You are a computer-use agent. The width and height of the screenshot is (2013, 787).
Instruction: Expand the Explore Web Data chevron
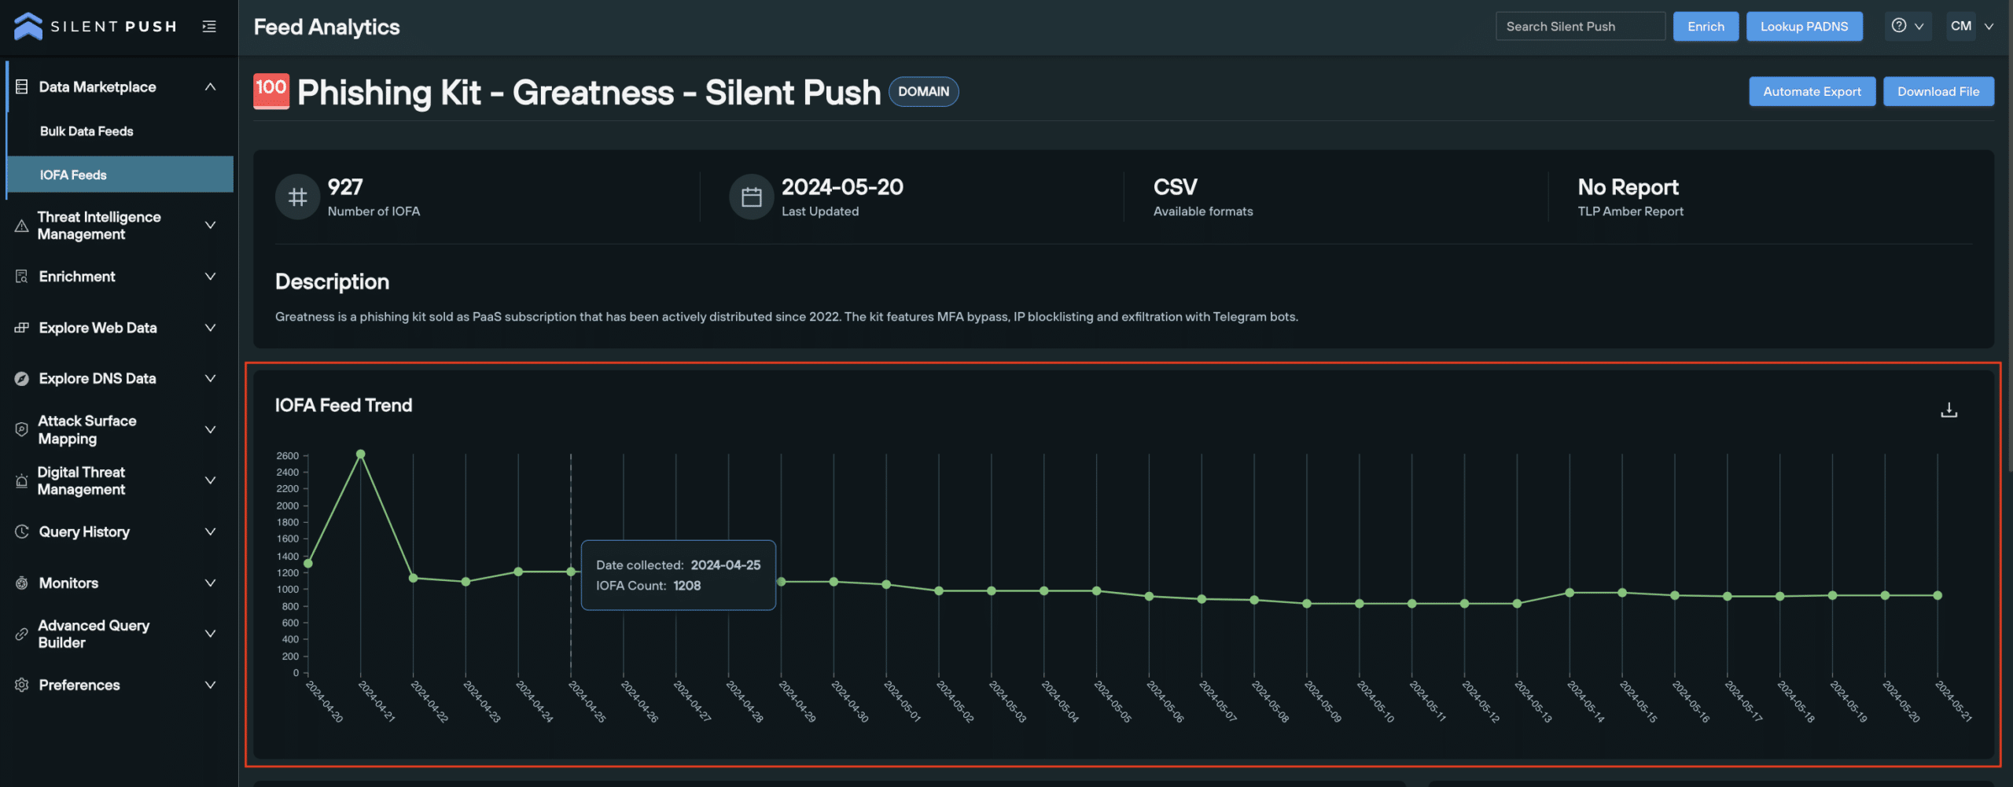(210, 328)
